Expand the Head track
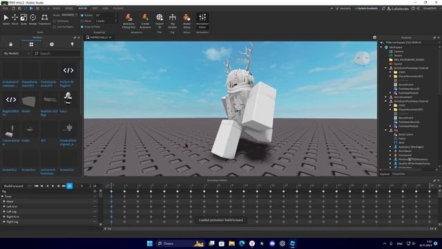442x249 pixels. click(x=4, y=201)
